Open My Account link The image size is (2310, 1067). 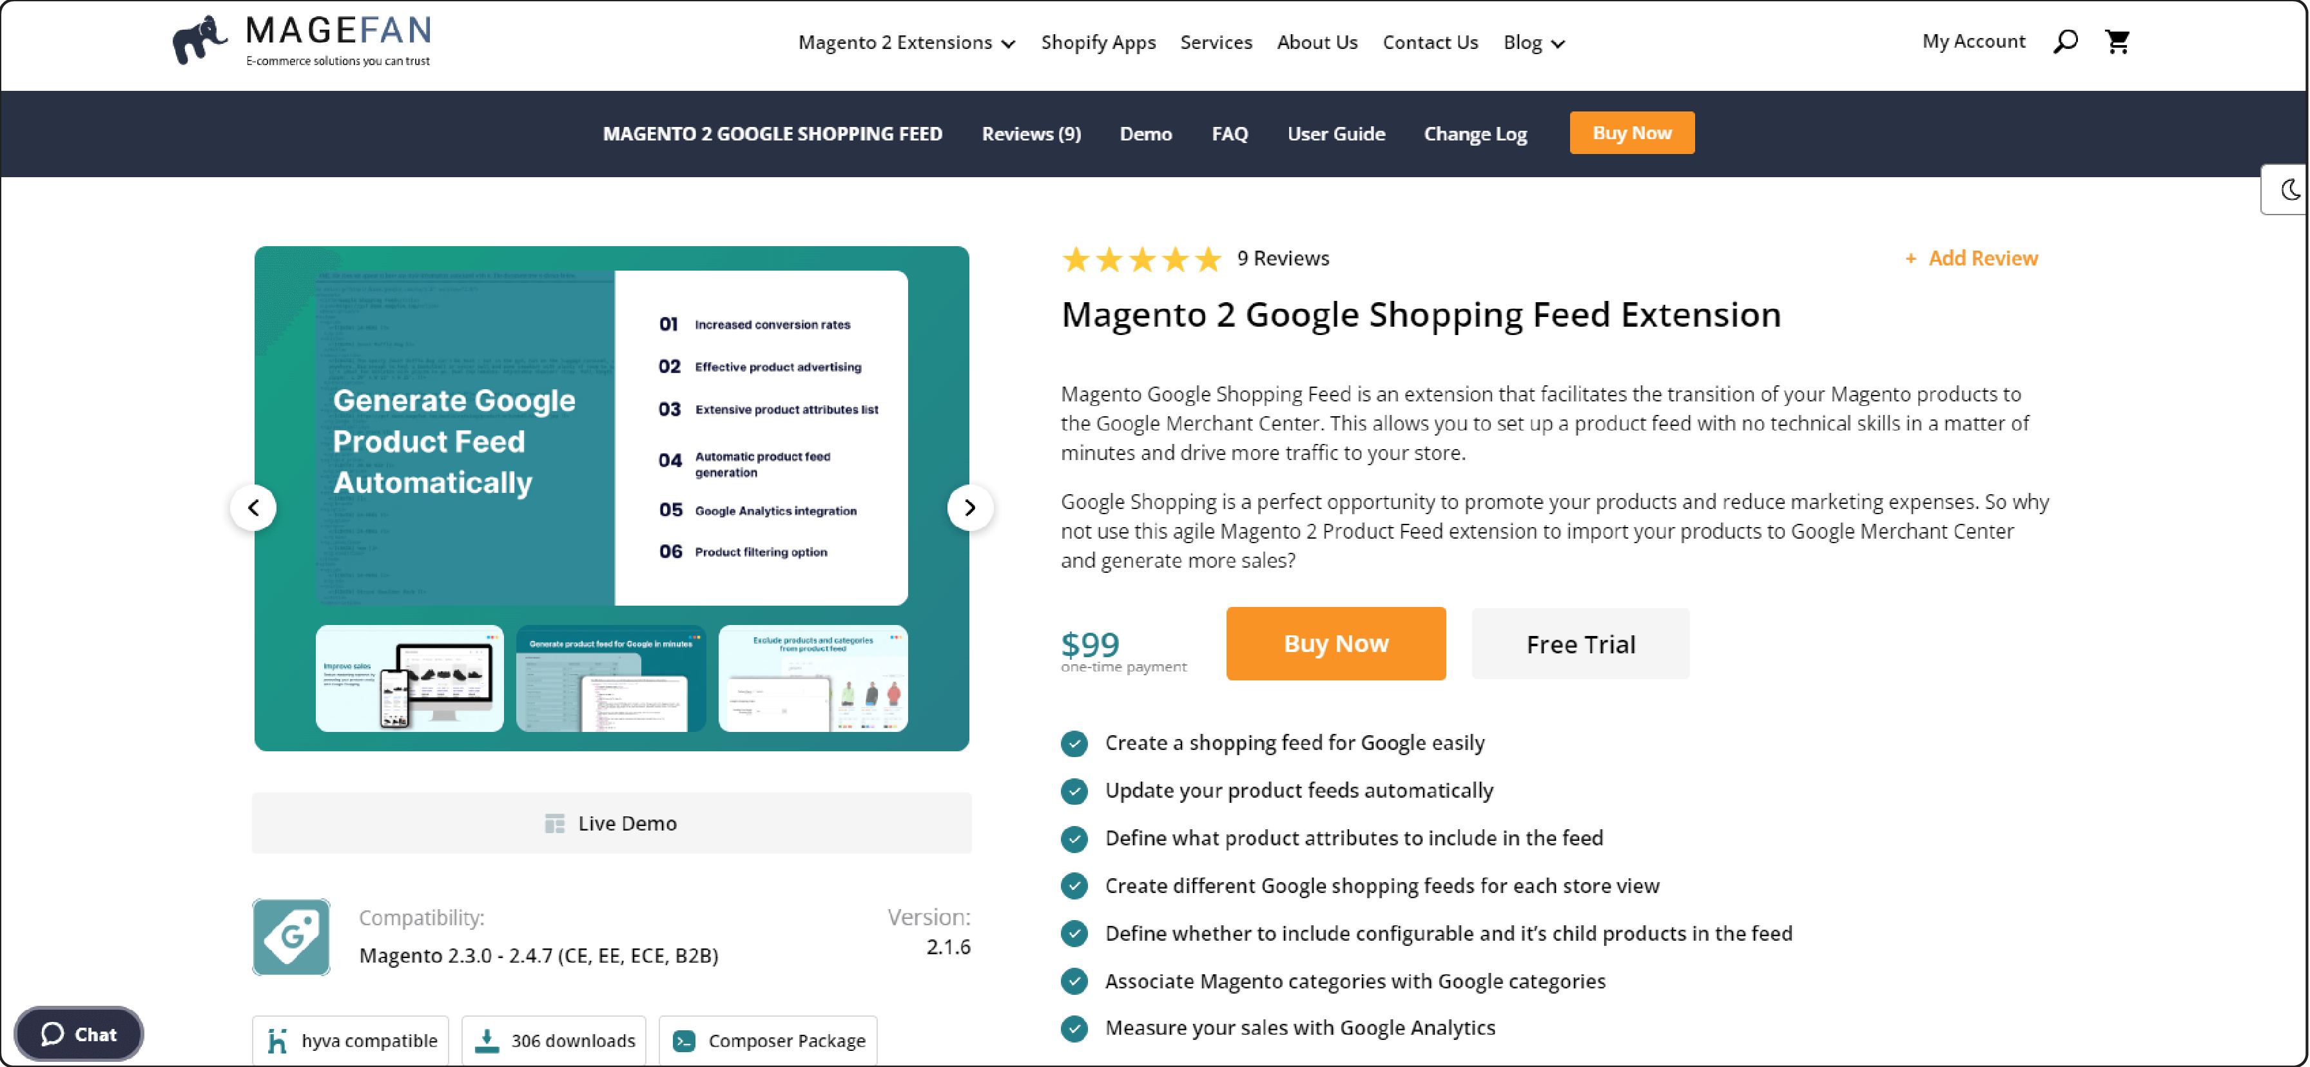1973,41
